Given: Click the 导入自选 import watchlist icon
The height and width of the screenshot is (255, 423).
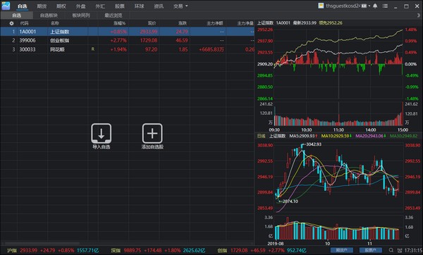Looking at the screenshot, I should click(101, 133).
